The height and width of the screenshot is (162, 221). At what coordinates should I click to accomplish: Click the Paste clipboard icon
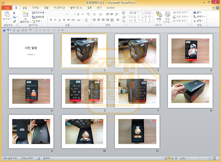coord(7,14)
